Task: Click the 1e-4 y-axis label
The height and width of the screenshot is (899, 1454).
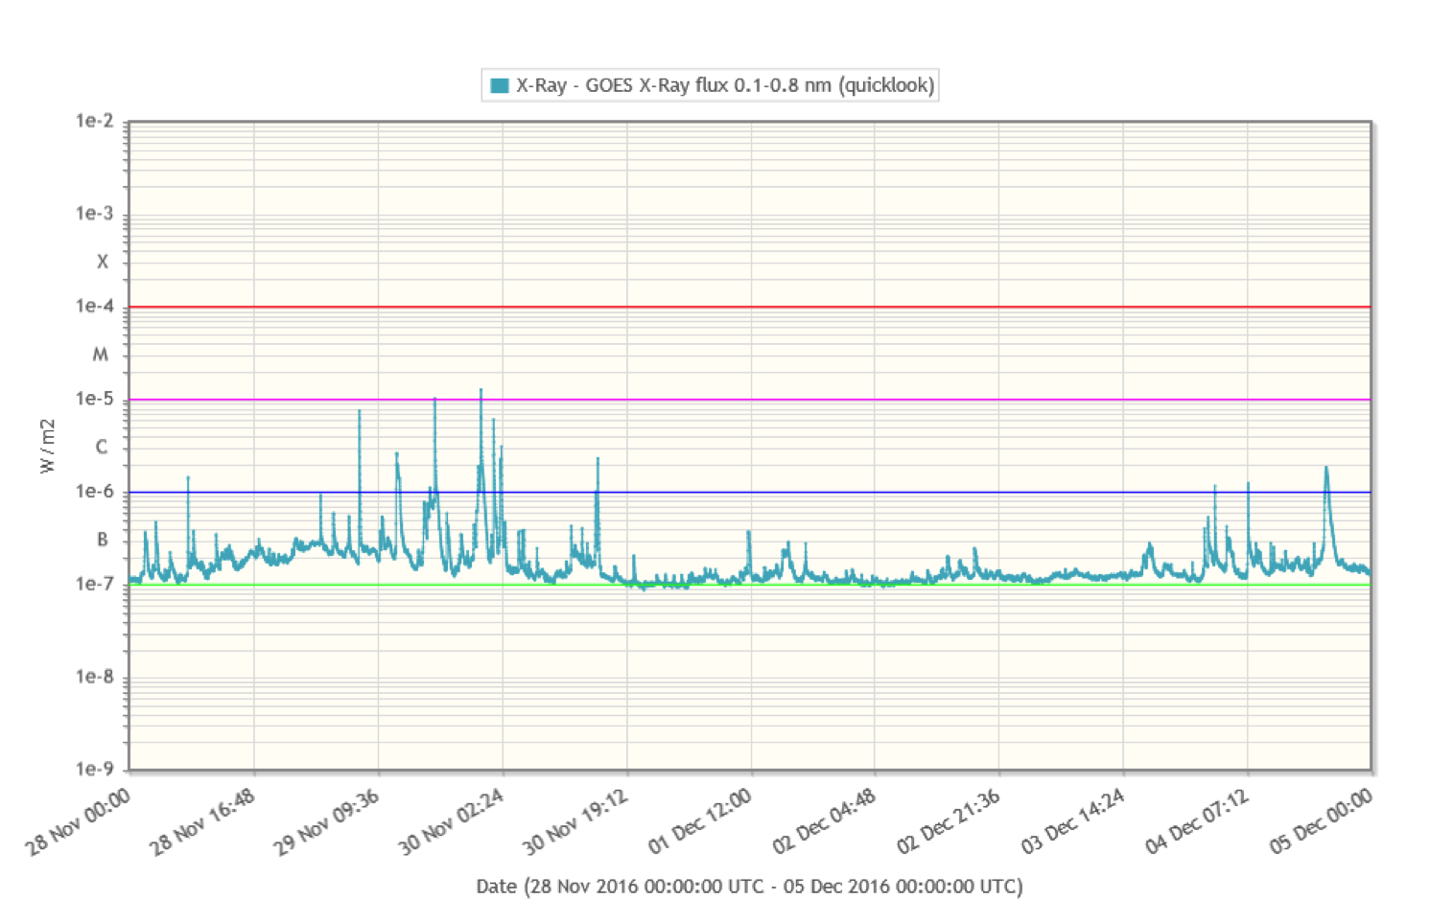Action: [94, 307]
